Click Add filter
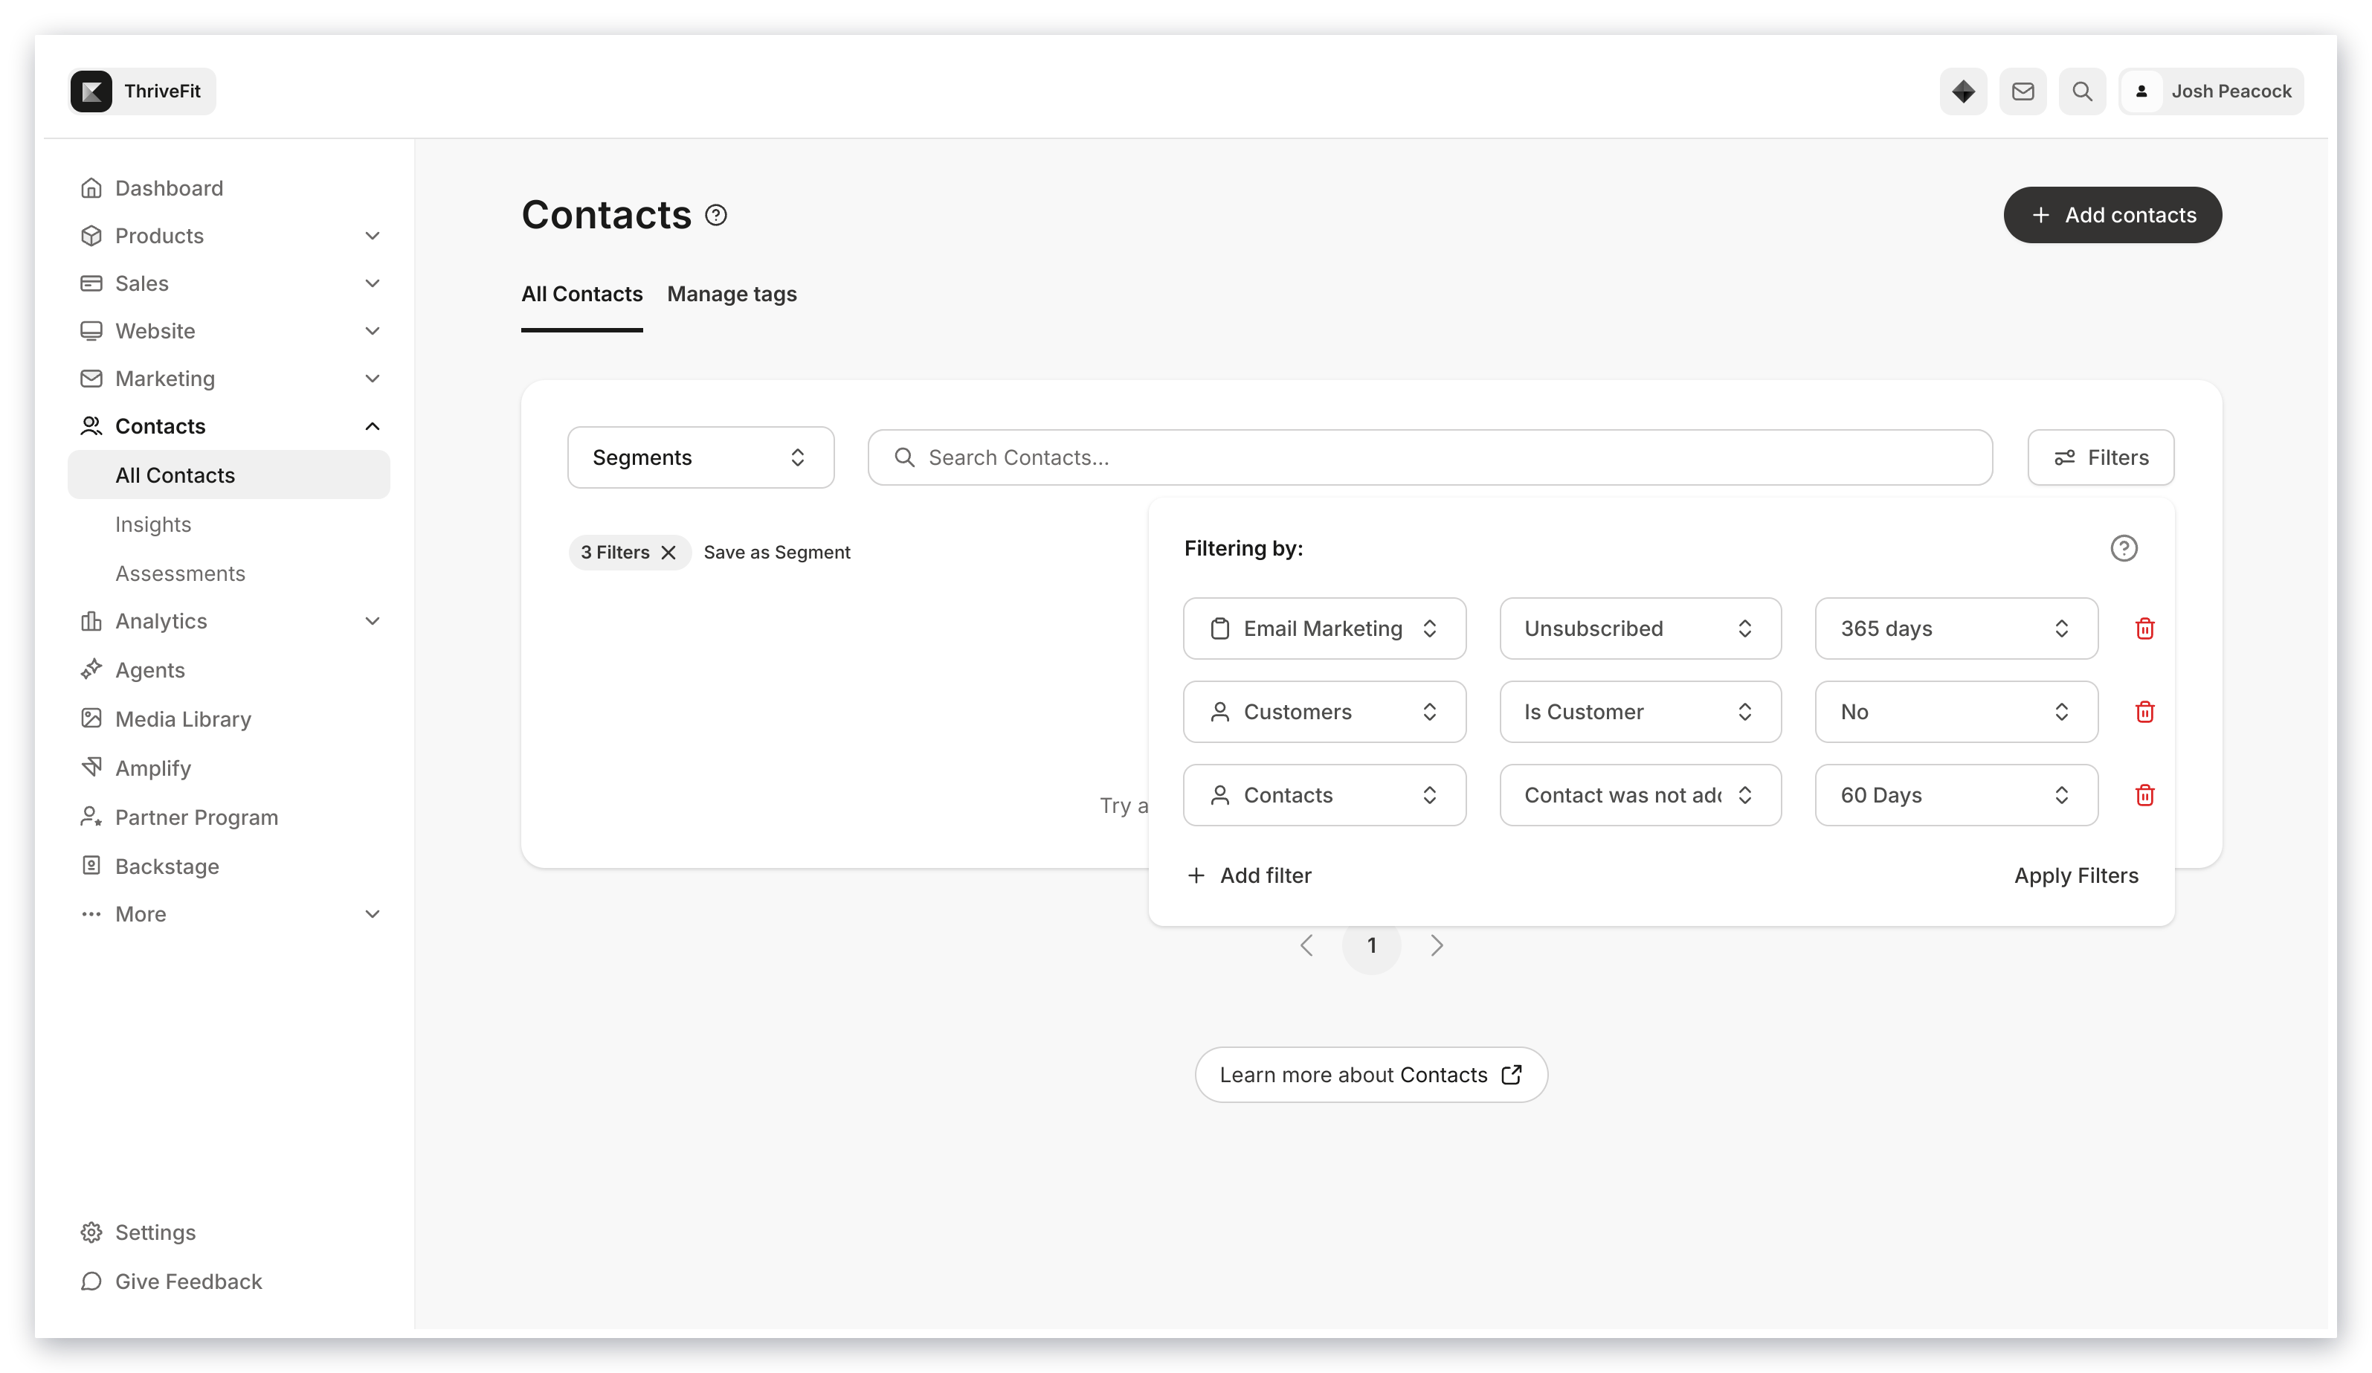Image resolution: width=2372 pixels, height=1373 pixels. 1249,875
